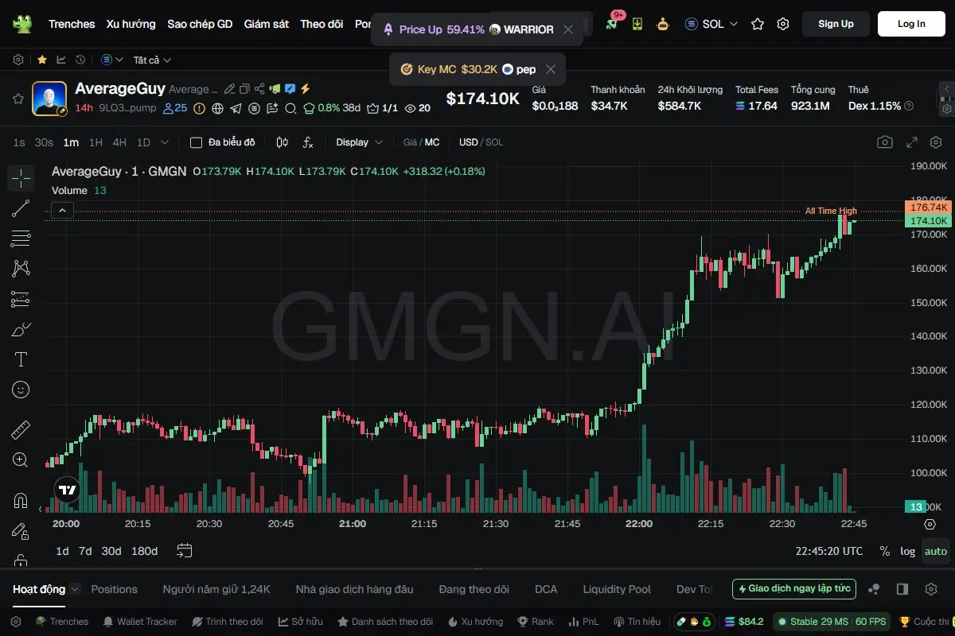Switch to the Liquidity Pool tab
The height and width of the screenshot is (636, 955).
[x=617, y=589]
